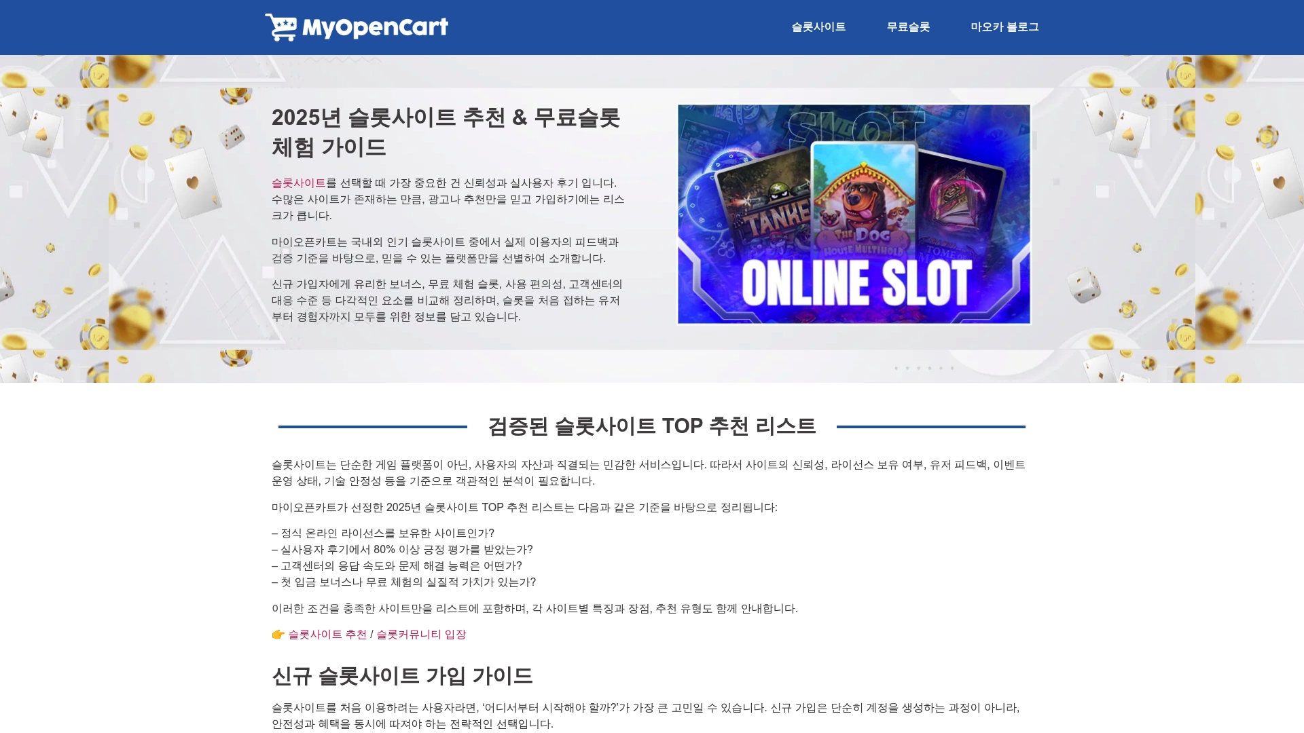Click the 신규 슬롯사이트 가입 가이드 heading

tap(402, 676)
